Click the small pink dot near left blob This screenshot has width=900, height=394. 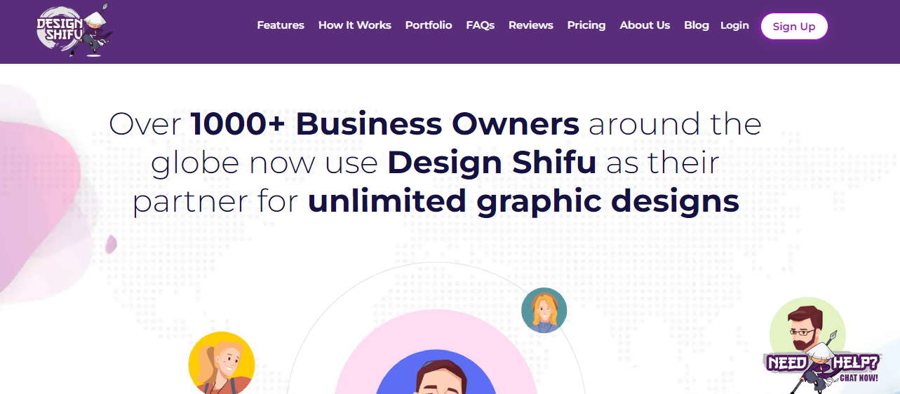pyautogui.click(x=111, y=245)
